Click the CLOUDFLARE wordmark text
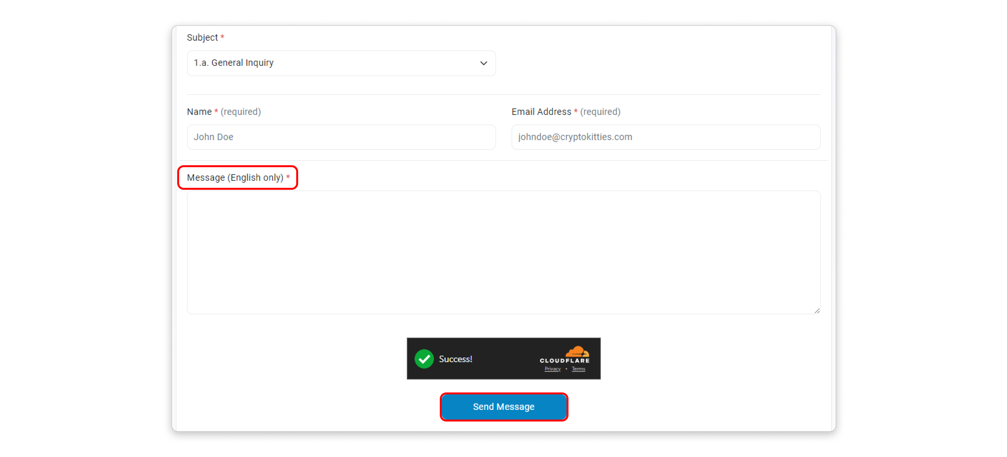 click(564, 361)
